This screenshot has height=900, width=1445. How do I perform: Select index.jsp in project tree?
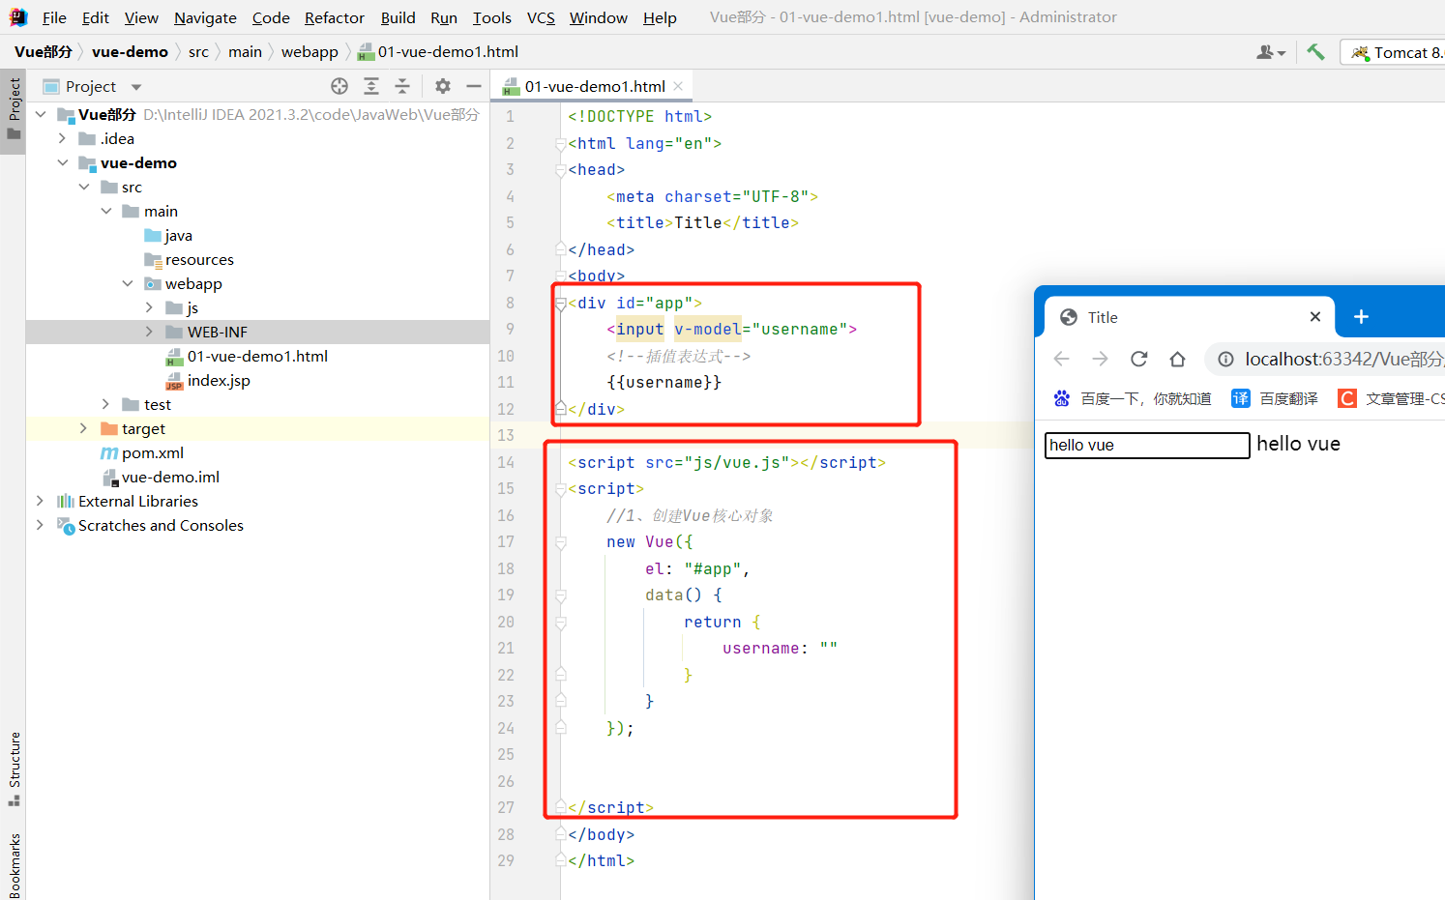point(208,380)
